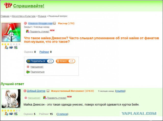This screenshot has width=163, height=121.
Task: Open the camera icon under the Lokomotiv avatar
Action: pyautogui.click(x=11, y=48)
